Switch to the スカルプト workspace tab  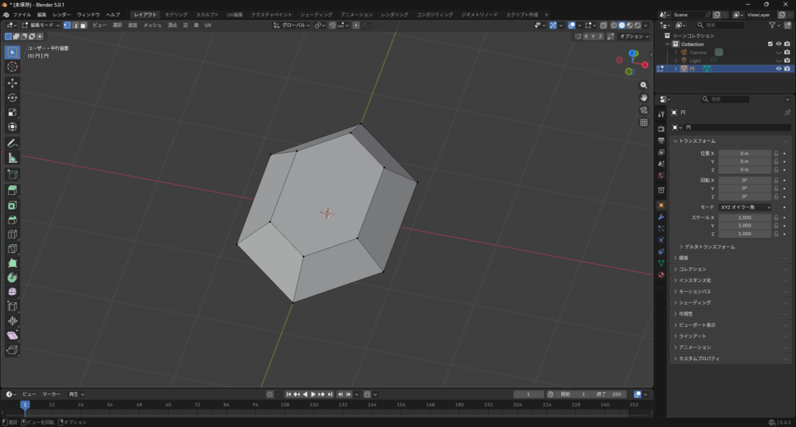pos(207,15)
